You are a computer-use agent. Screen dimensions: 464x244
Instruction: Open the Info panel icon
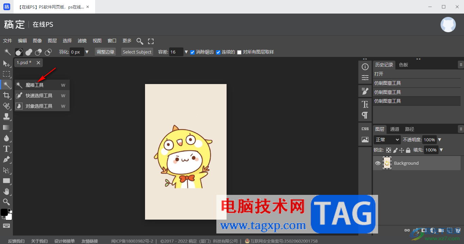(365, 67)
